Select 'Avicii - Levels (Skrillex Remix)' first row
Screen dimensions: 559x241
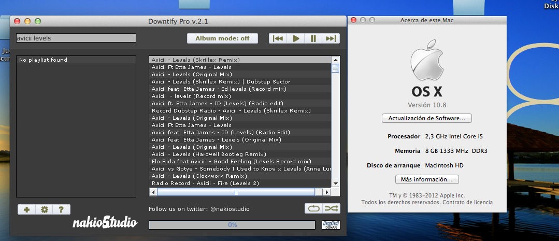240,60
